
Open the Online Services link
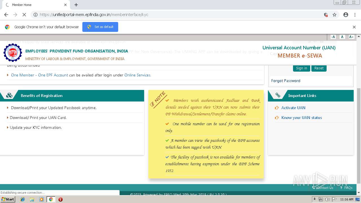[138, 75]
